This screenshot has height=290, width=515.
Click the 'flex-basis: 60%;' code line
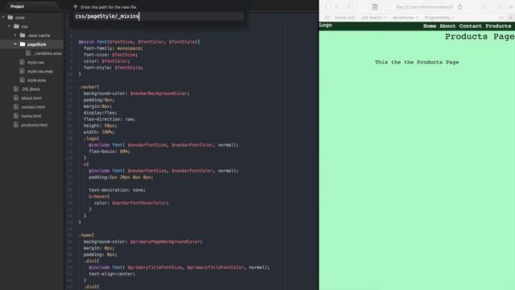click(109, 151)
